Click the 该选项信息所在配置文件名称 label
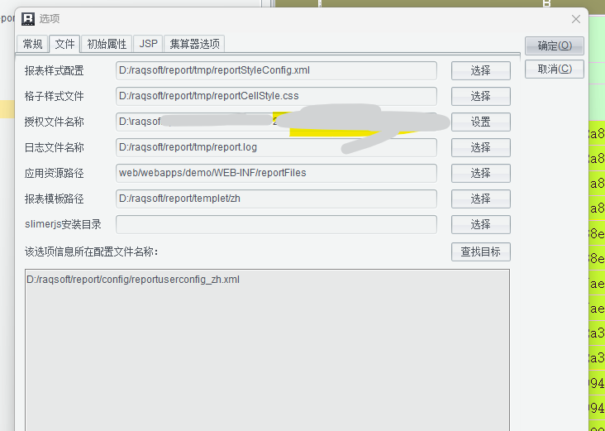Screen dimensions: 605x431 click(x=92, y=252)
